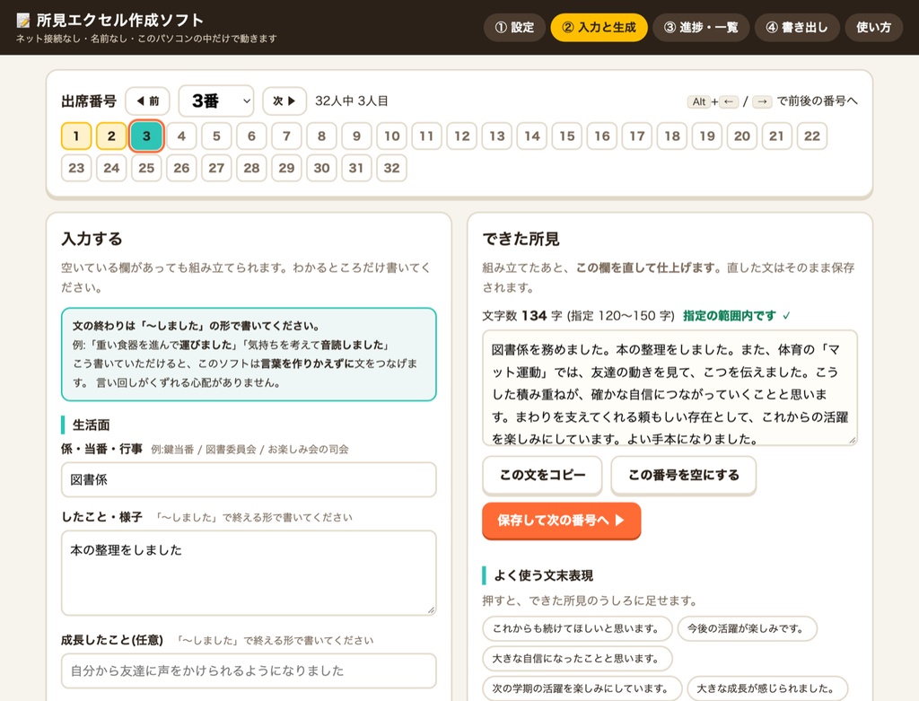The image size is (919, 701).
Task: Add phrase 大きな成長が感じられました。
Action: 768,688
